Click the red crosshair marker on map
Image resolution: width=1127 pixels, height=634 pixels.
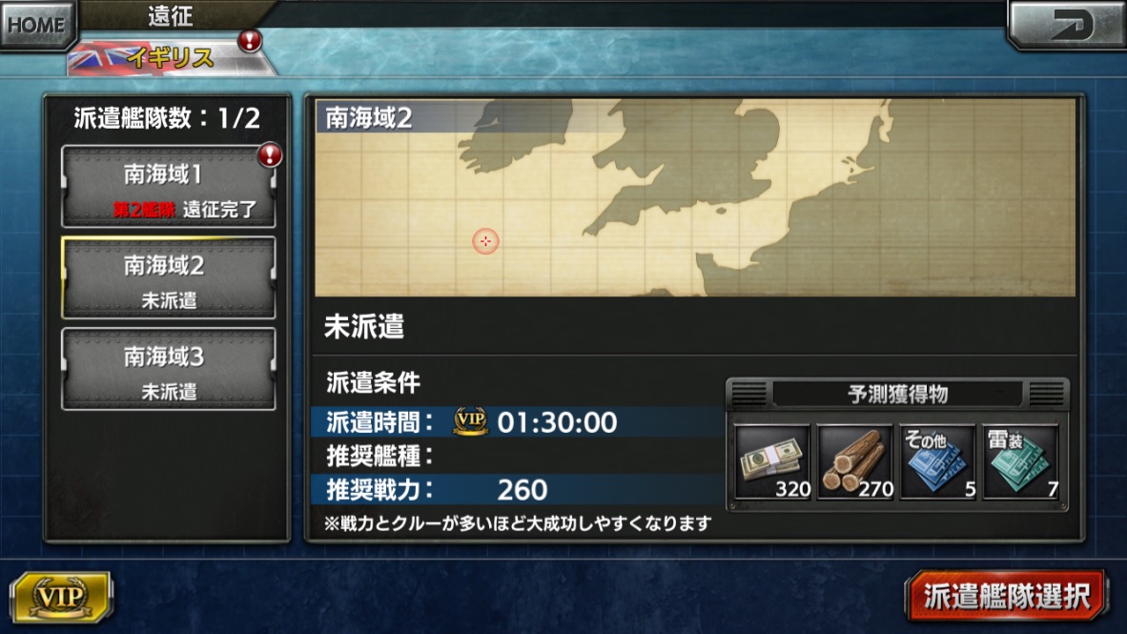click(485, 241)
